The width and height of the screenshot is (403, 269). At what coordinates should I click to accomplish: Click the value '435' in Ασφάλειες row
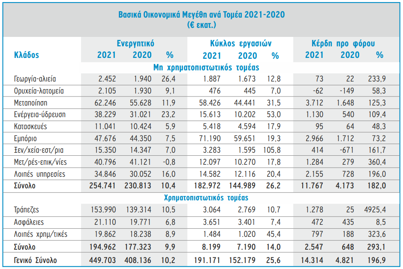(x=348, y=222)
